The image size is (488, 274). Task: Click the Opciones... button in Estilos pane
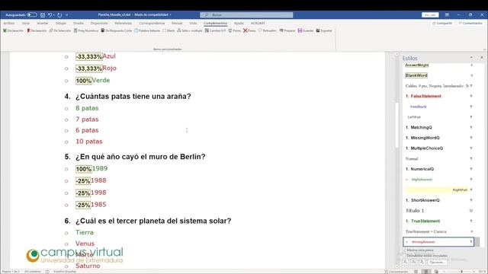(437, 262)
